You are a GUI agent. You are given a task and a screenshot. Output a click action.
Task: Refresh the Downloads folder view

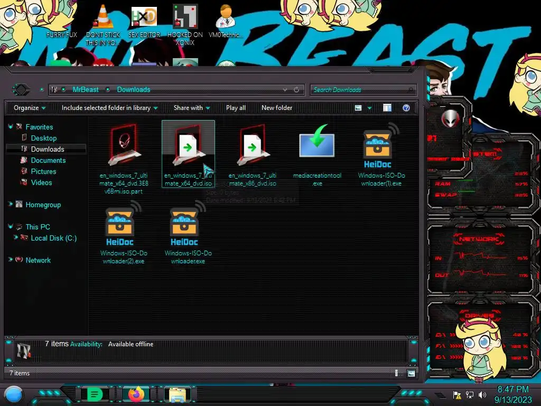296,90
